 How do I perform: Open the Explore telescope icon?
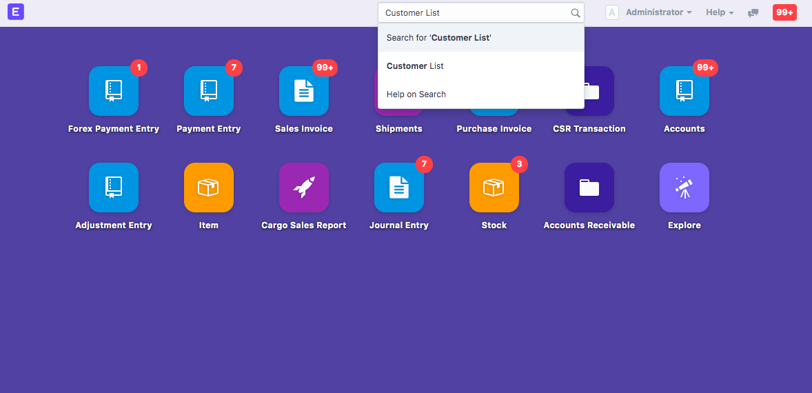(x=684, y=188)
